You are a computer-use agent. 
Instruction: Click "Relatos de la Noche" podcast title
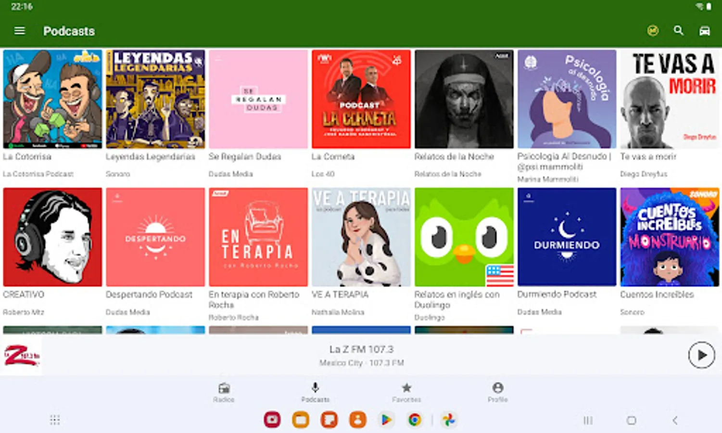point(455,156)
